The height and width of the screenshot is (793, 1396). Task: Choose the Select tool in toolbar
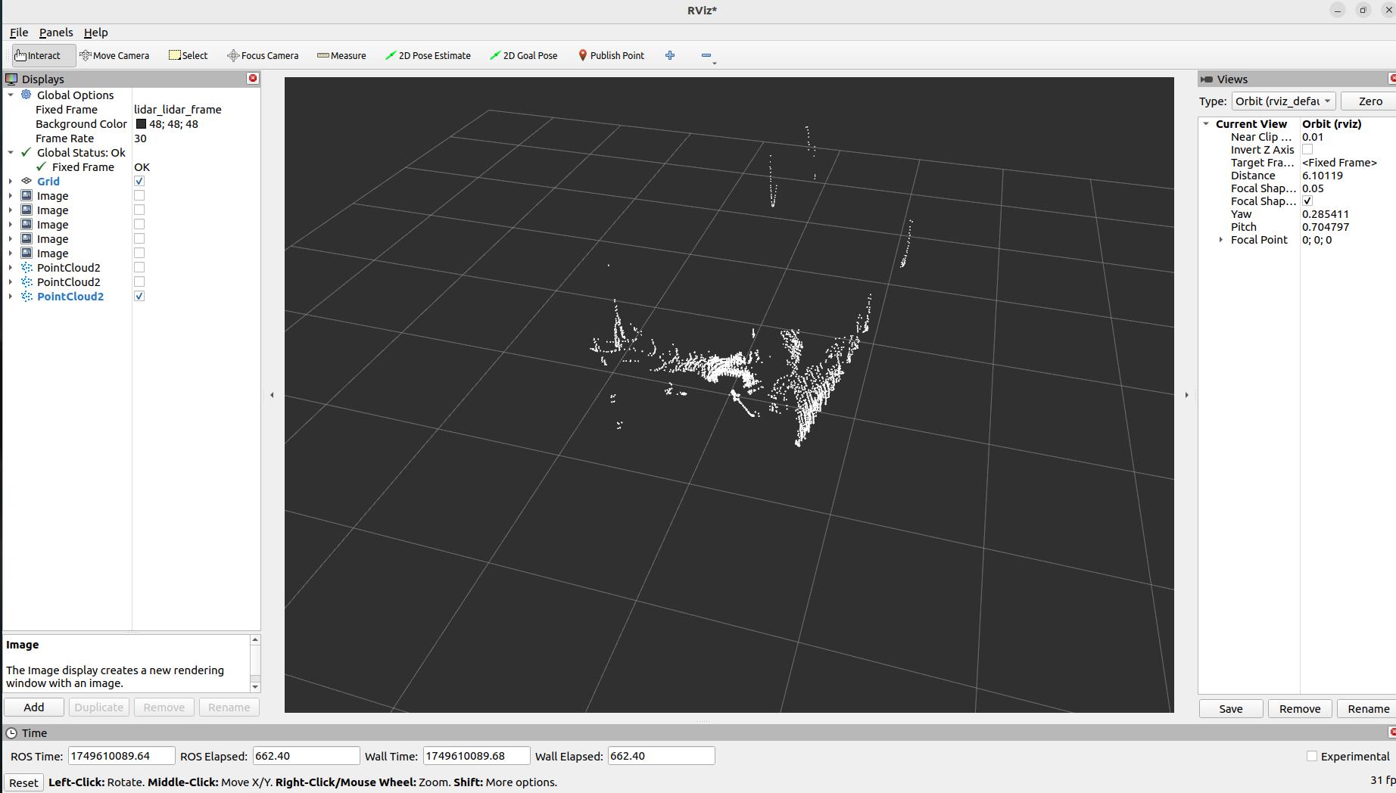188,55
